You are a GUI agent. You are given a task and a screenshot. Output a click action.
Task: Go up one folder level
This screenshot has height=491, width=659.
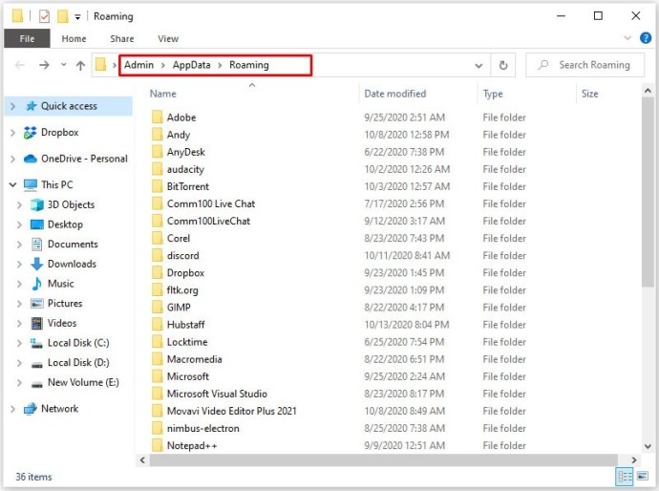click(80, 65)
